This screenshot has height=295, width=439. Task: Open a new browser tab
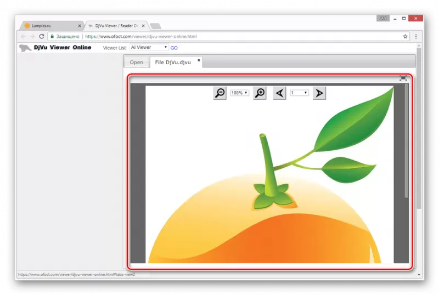[x=155, y=26]
